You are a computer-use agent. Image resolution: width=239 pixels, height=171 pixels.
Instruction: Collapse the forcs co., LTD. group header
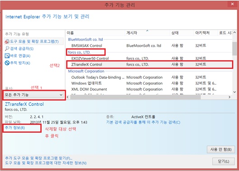[79, 52]
